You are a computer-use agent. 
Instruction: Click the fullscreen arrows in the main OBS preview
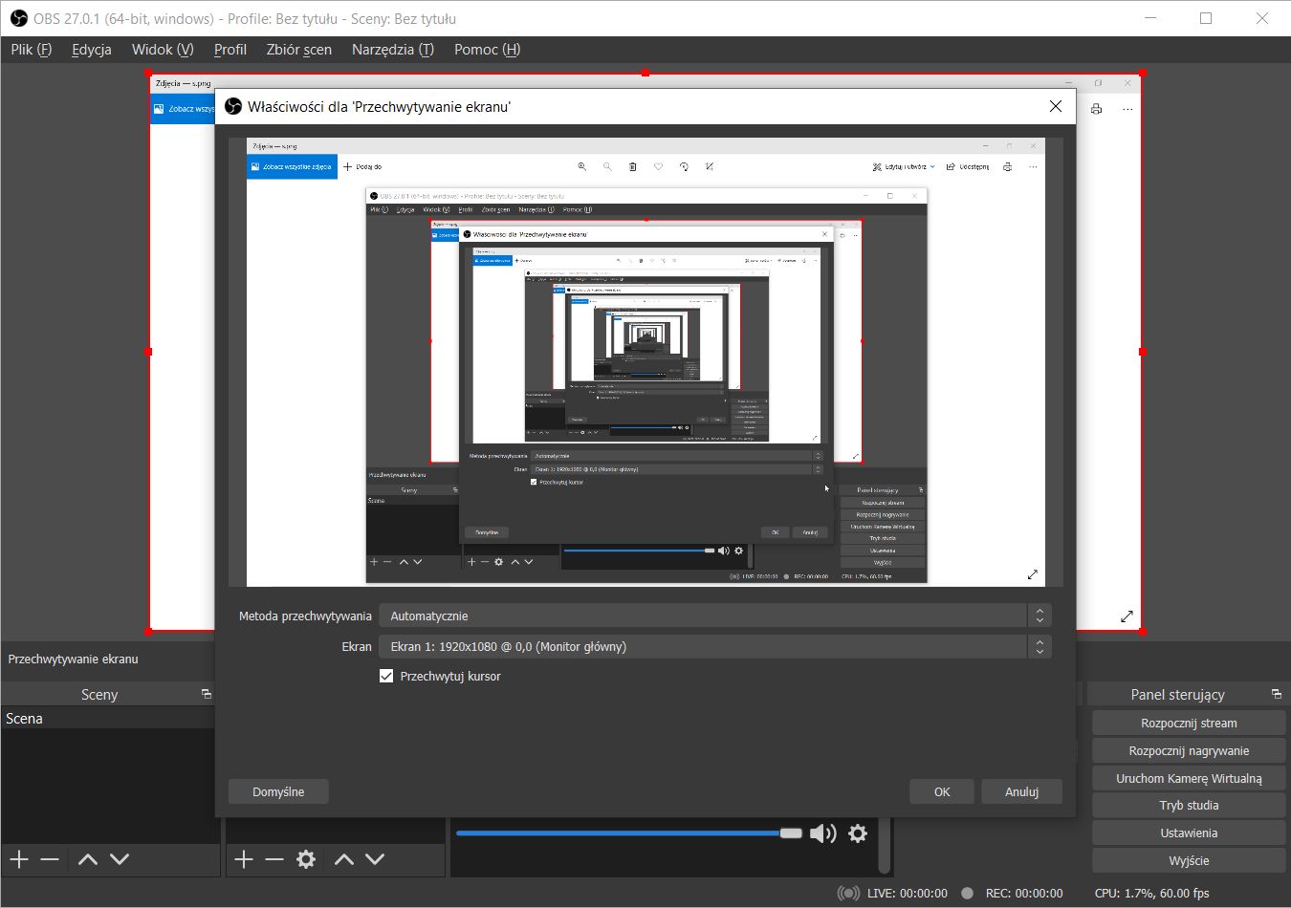tap(1127, 616)
